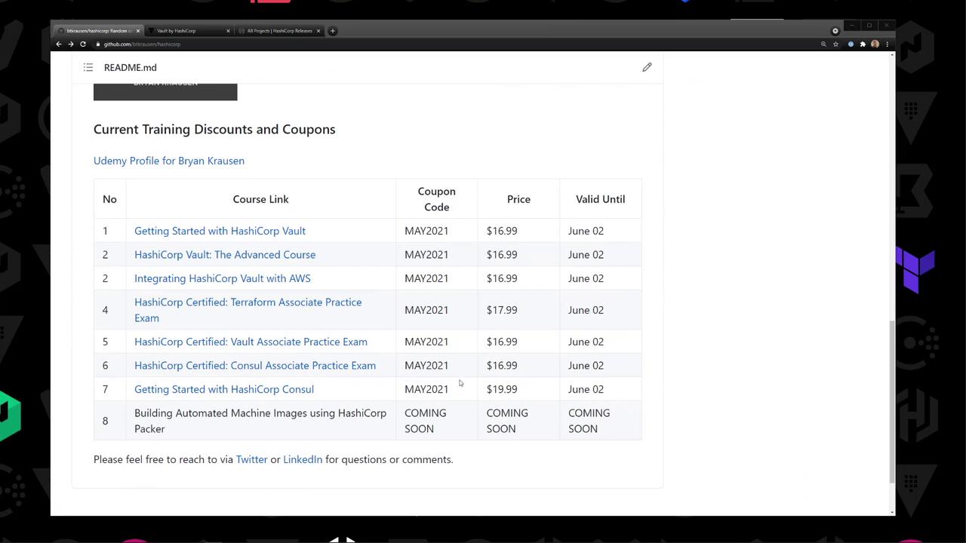The image size is (966, 543).
Task: Open the tab search dropdown button
Action: pyautogui.click(x=835, y=31)
